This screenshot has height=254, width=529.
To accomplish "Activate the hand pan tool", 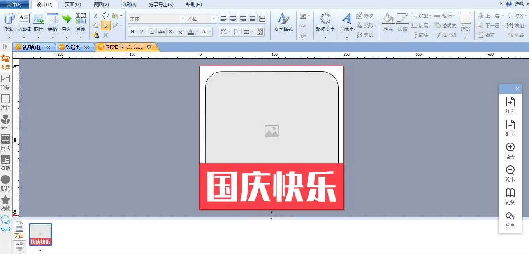I will pyautogui.click(x=105, y=16).
